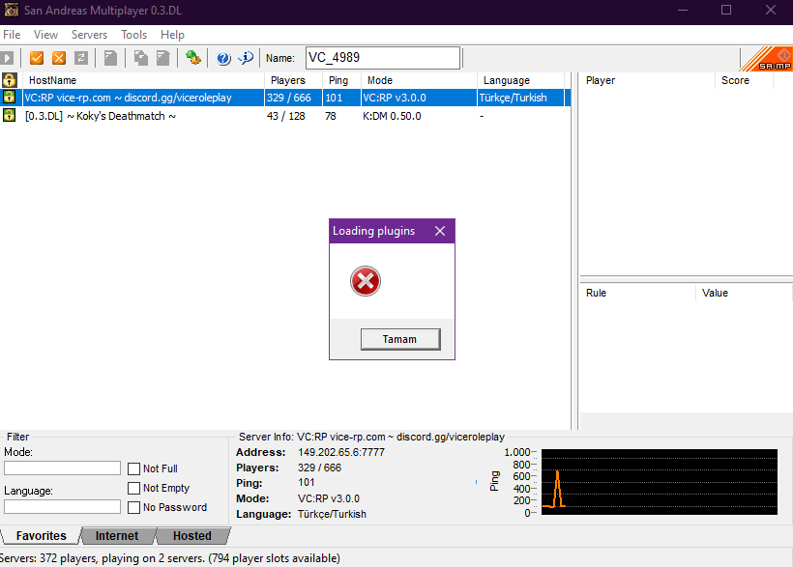Screen dimensions: 793x567
Task: Click the orange checkmark Add Server icon
Action: [37, 58]
